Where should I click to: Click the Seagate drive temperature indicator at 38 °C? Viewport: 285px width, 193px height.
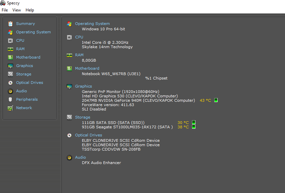[194, 127]
